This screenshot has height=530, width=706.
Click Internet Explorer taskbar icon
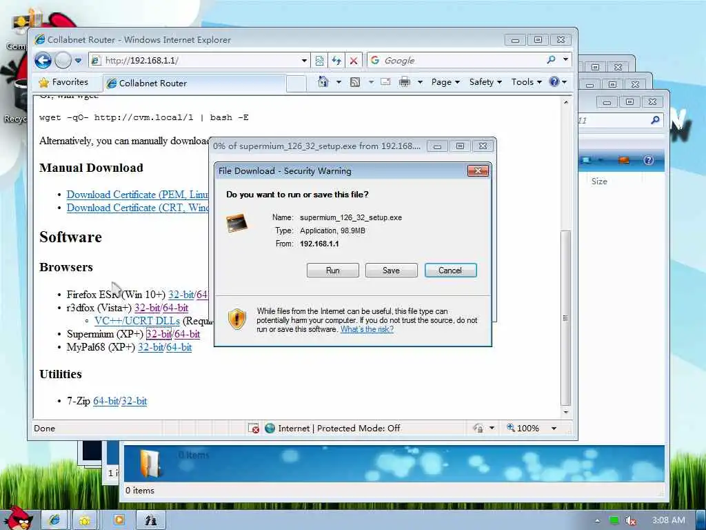[x=54, y=520]
